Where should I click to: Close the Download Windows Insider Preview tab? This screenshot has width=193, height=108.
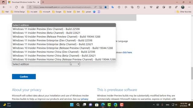coord(38,2)
